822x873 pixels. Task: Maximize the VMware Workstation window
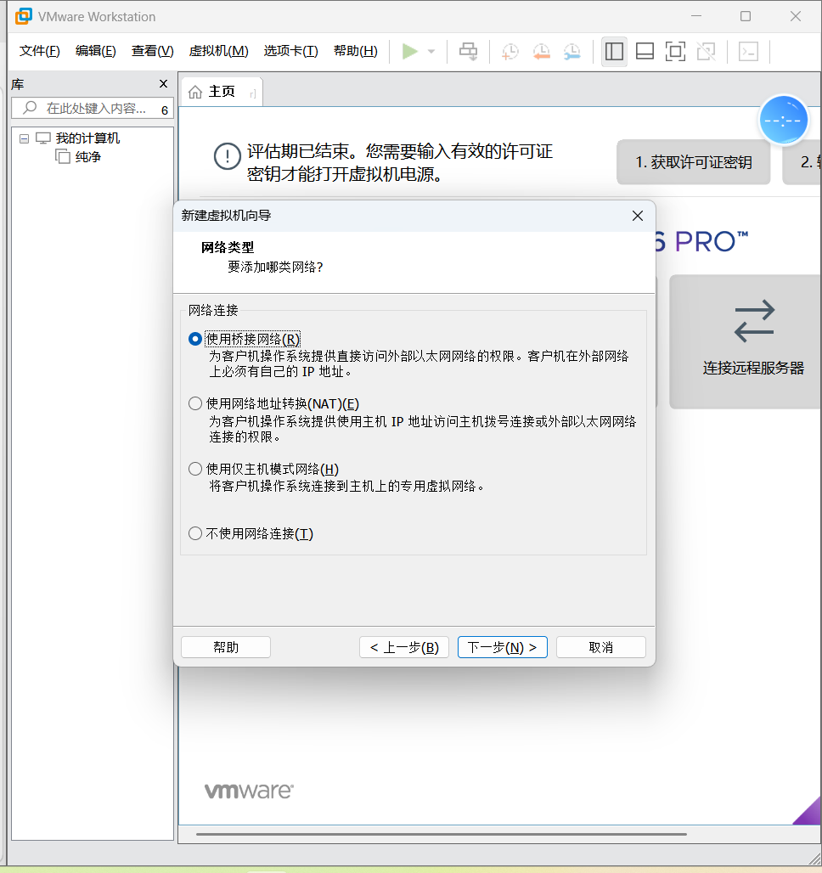[x=746, y=16]
